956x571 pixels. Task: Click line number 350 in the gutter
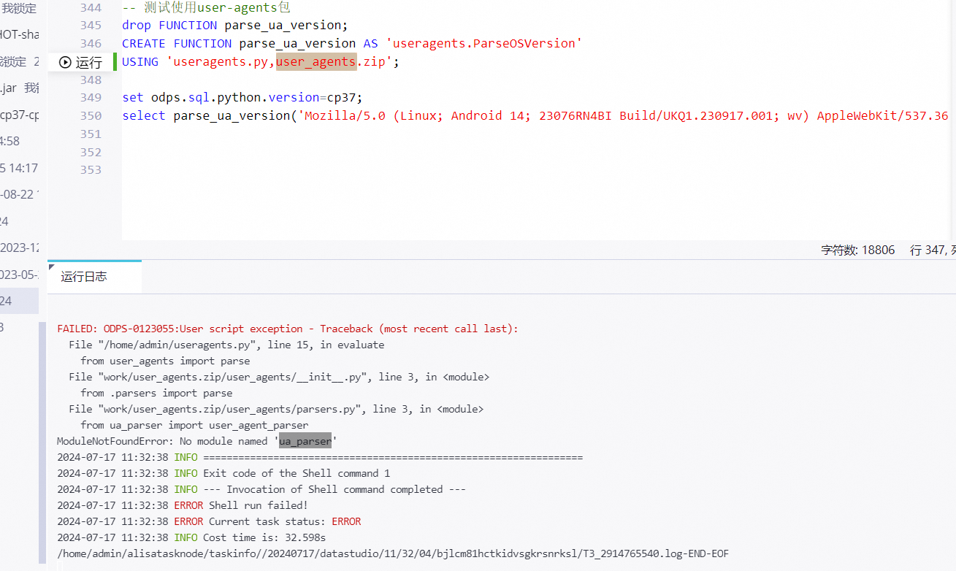click(x=91, y=116)
